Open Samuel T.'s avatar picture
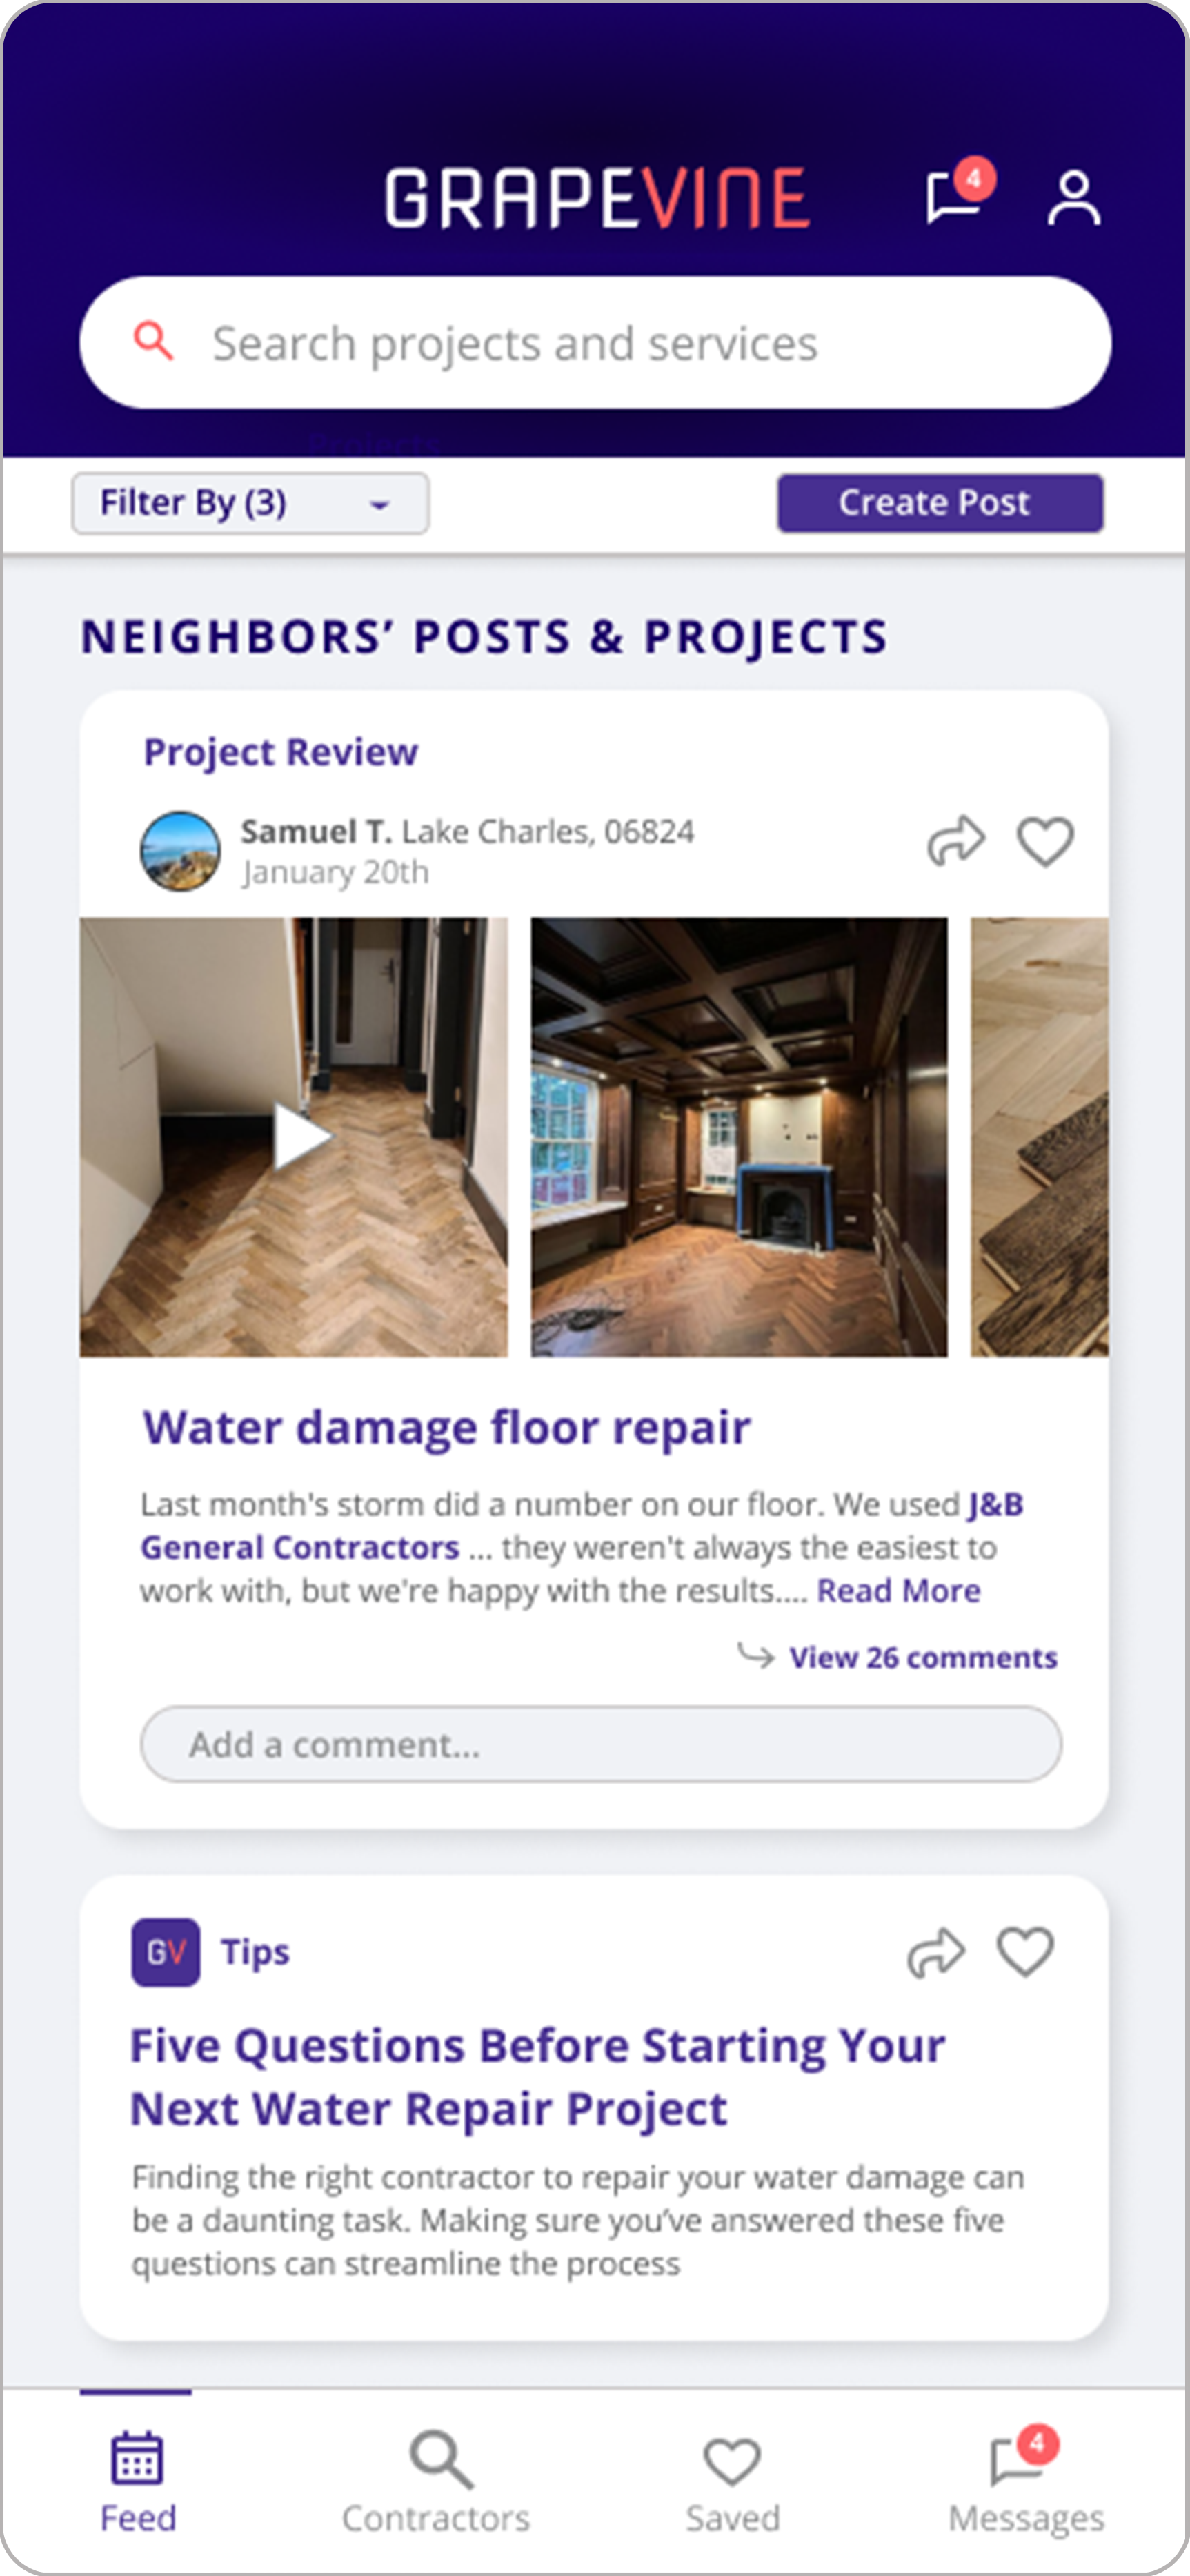Image resolution: width=1190 pixels, height=2576 pixels. pos(180,851)
